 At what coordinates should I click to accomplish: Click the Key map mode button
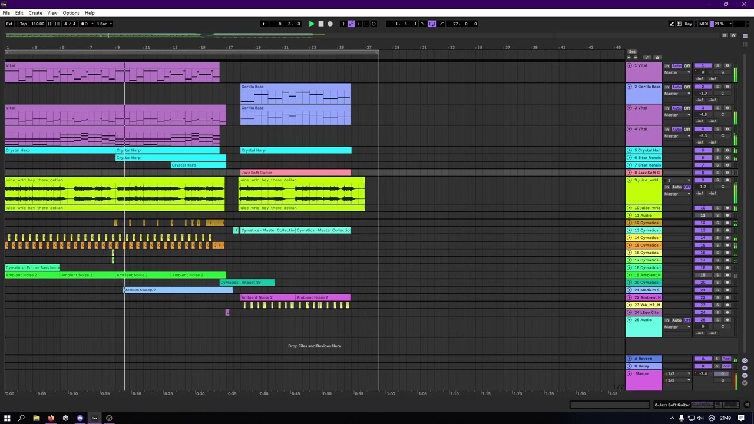coord(688,24)
